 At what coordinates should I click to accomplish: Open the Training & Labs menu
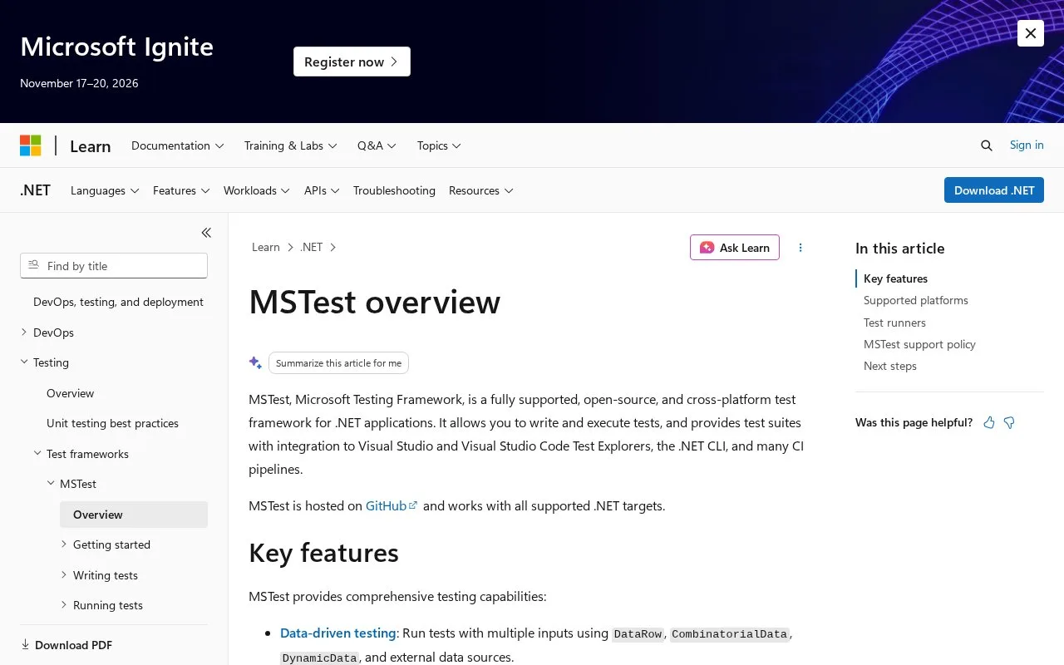click(x=290, y=145)
